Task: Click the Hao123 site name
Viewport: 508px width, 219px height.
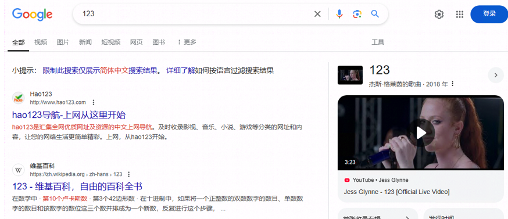Action: click(x=41, y=94)
